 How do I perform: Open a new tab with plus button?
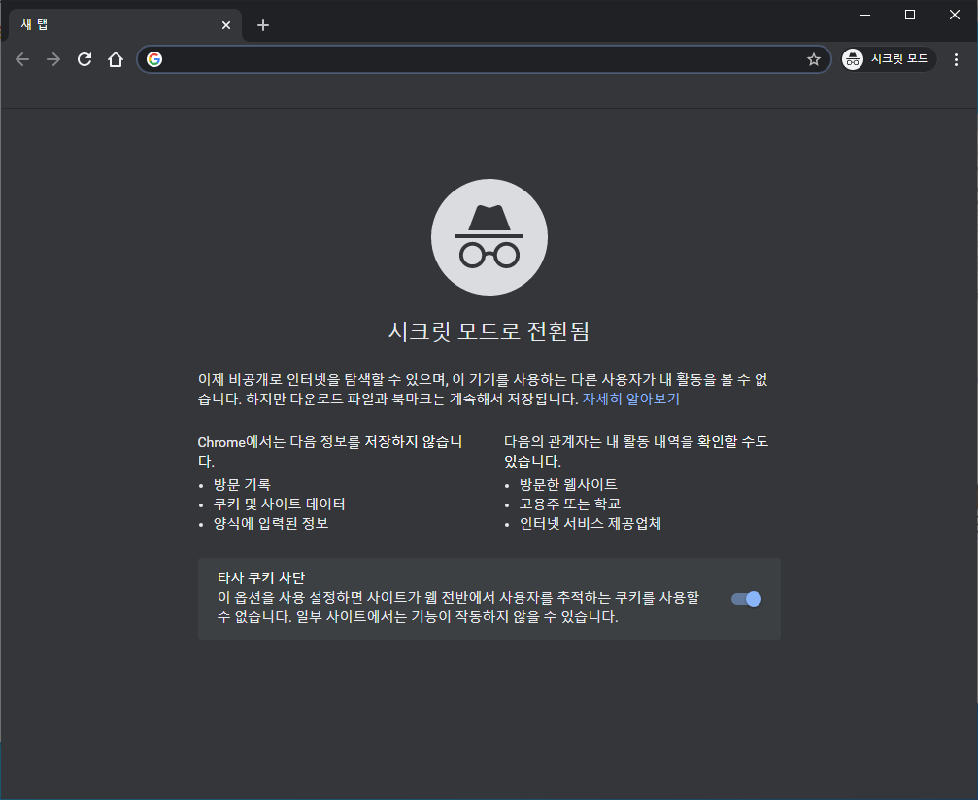point(263,25)
